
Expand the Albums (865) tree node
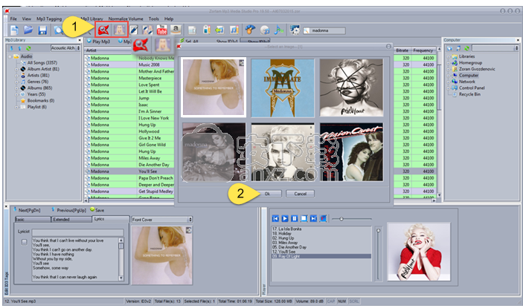(16, 88)
